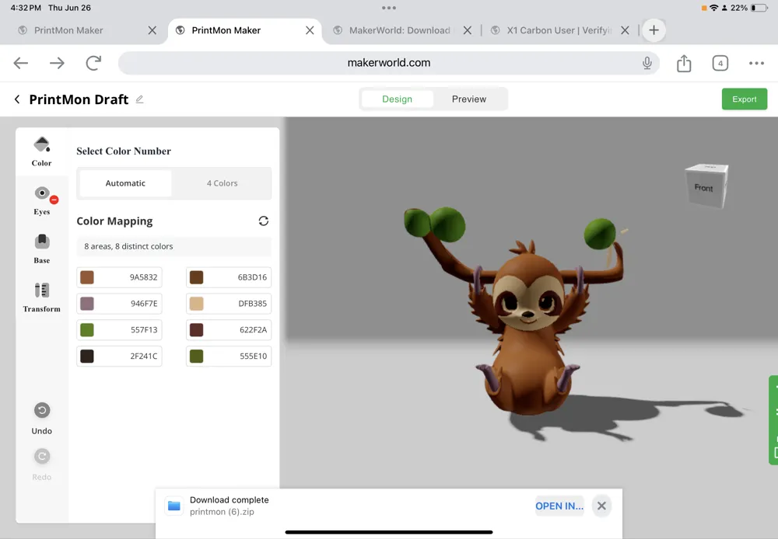Open the tab overview showing 4 tabs
778x539 pixels.
pyautogui.click(x=720, y=63)
